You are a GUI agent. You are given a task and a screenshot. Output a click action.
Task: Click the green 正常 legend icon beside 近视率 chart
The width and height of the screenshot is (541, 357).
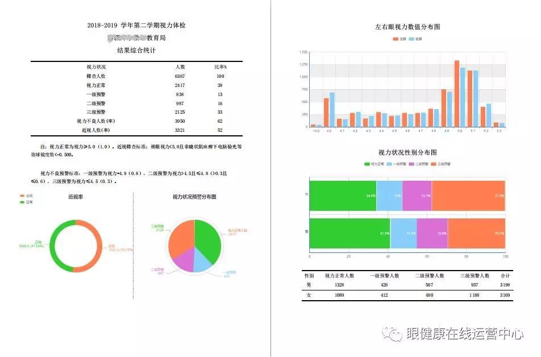(22, 202)
